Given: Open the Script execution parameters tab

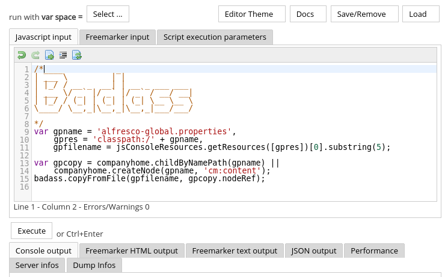Looking at the screenshot, I should tap(215, 37).
